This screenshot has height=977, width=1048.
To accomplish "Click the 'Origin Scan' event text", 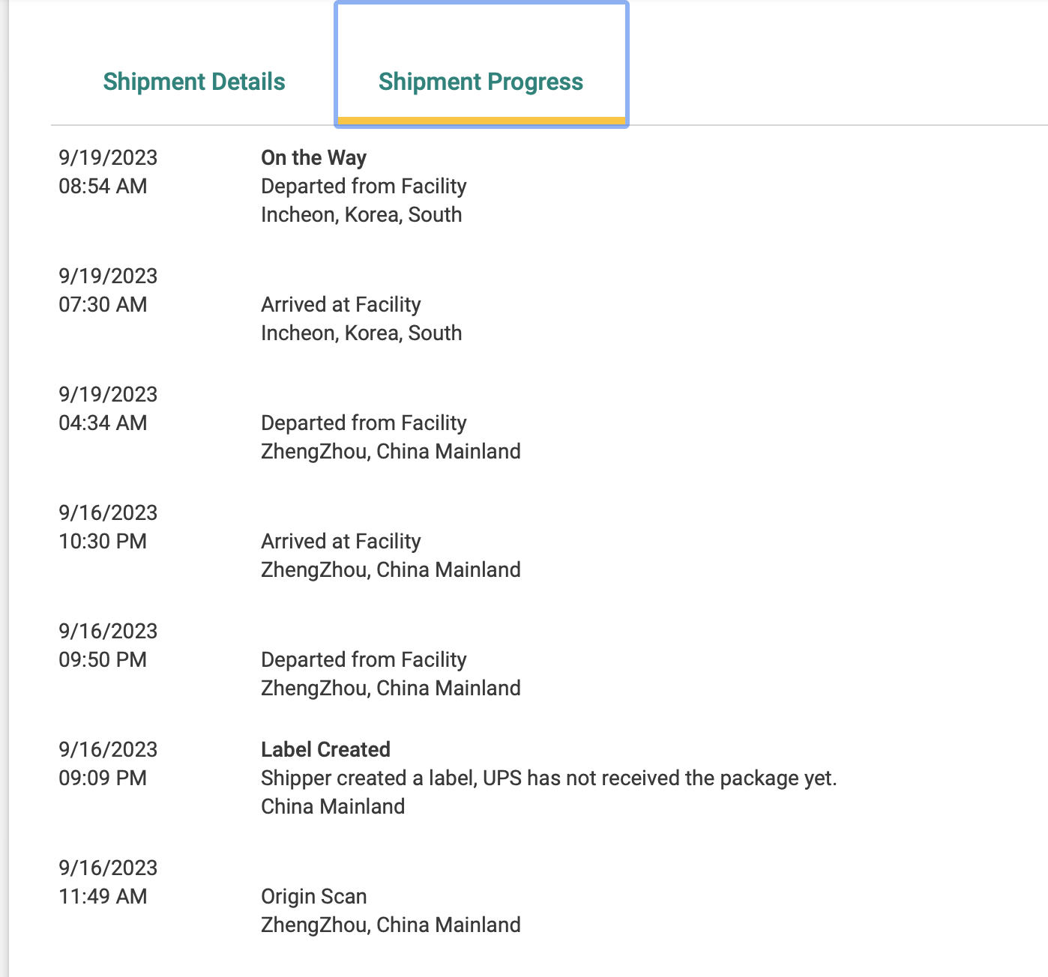I will (x=313, y=897).
